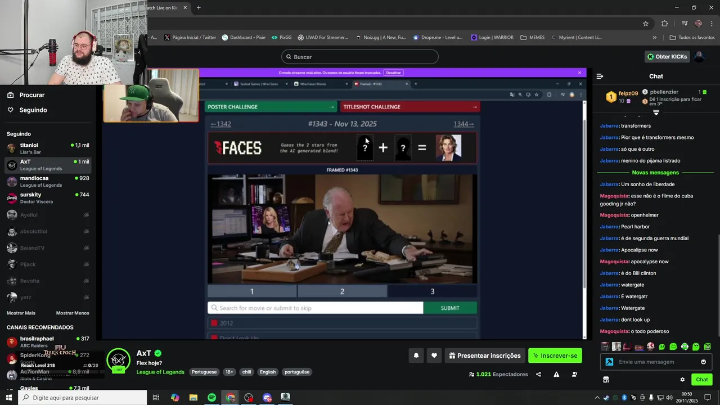Screen dimensions: 720x405
Task: Open the PixGG bookmark
Action: [281, 38]
